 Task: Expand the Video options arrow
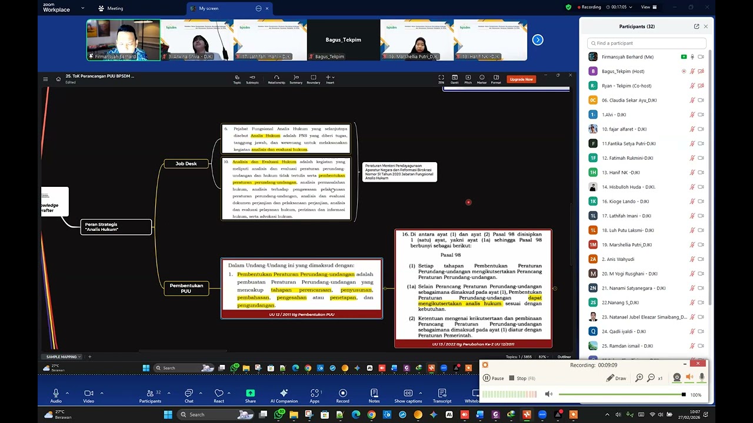101,393
